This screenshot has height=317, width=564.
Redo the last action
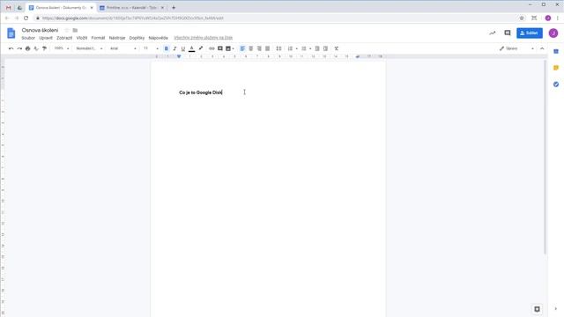pyautogui.click(x=19, y=48)
